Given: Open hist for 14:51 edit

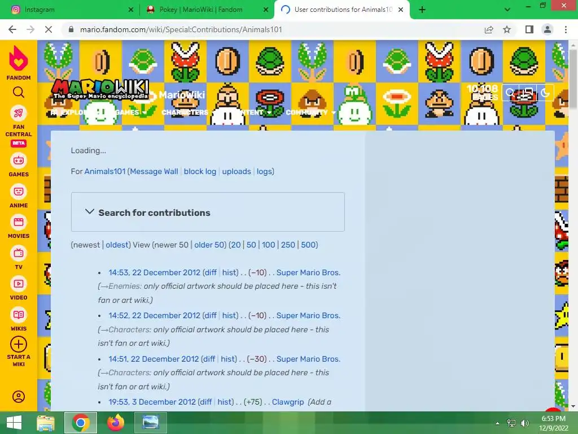Looking at the screenshot, I should 228,359.
